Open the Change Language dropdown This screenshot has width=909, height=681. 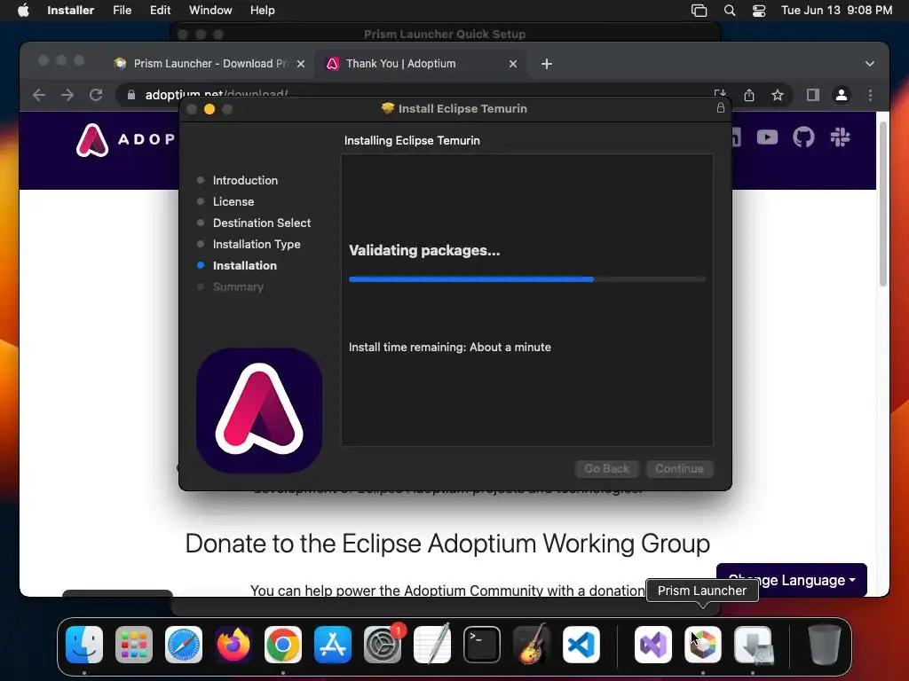point(792,580)
